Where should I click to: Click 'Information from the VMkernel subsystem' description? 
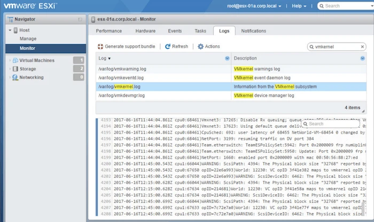click(x=275, y=87)
